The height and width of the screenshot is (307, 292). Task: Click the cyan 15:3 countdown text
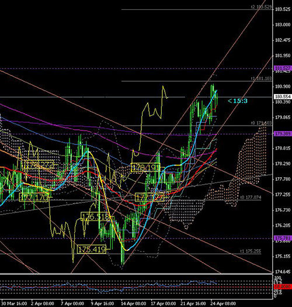(238, 101)
